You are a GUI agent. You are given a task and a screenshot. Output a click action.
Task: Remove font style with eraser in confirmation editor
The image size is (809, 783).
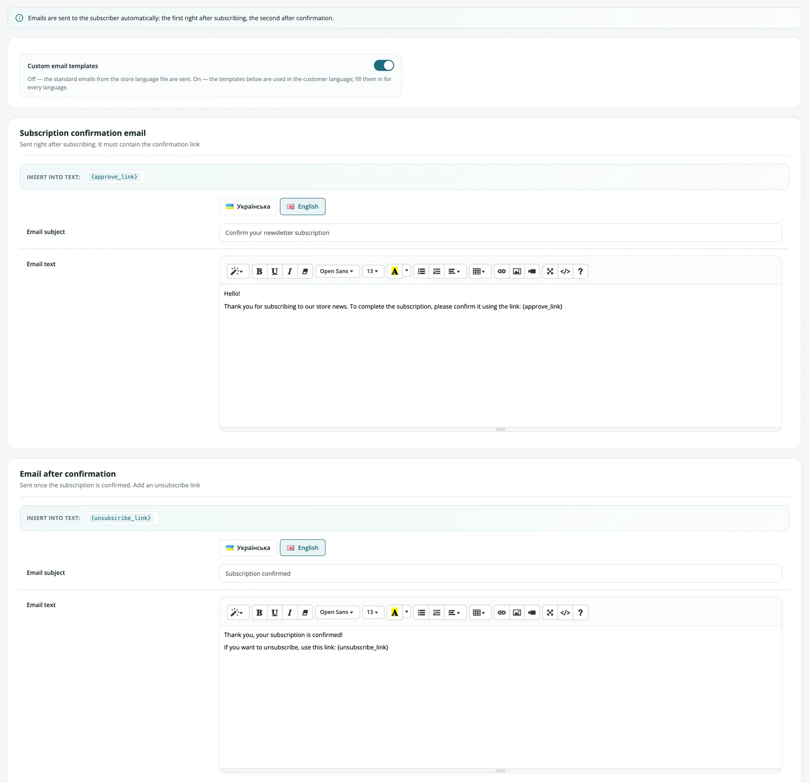(x=305, y=271)
